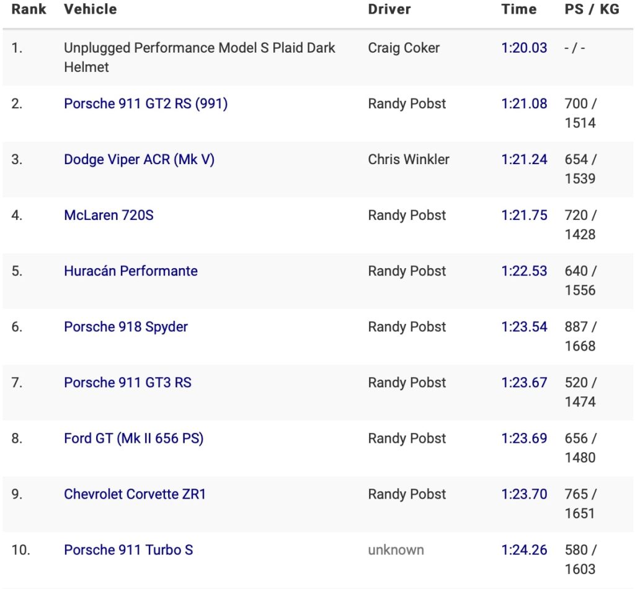Viewport: 635px width, 589px height.
Task: Click the lap time 1:21.75
Action: coord(524,215)
